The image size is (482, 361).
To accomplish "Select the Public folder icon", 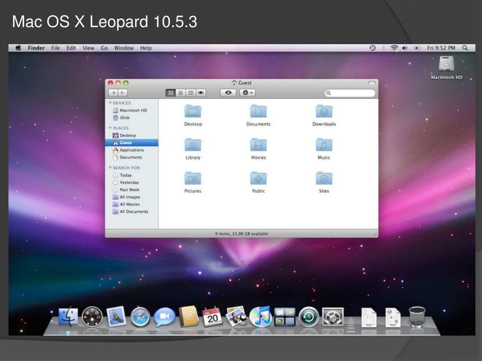I will coord(258,178).
